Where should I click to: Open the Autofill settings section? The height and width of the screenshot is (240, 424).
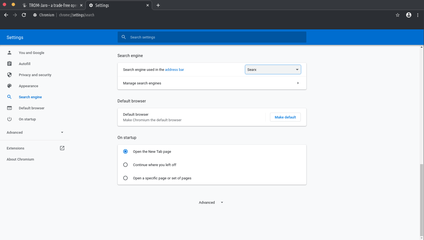click(24, 64)
